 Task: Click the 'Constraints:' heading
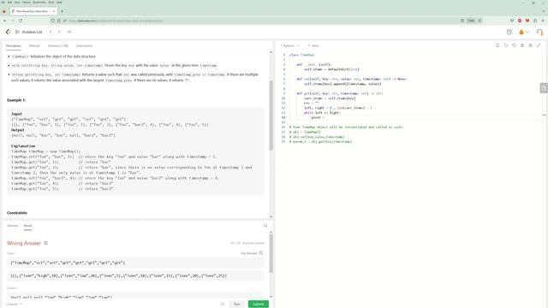click(x=17, y=213)
